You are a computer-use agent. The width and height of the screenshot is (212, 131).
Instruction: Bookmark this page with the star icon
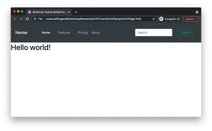click(154, 19)
